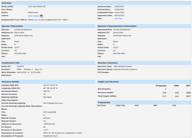Select structure name Raintree Riverwalk residence

pos(125,69)
